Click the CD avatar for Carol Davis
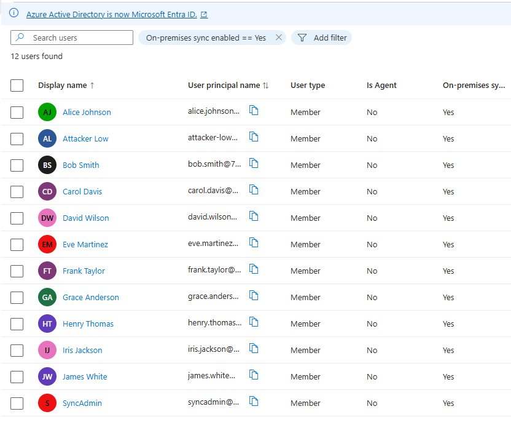 click(47, 191)
